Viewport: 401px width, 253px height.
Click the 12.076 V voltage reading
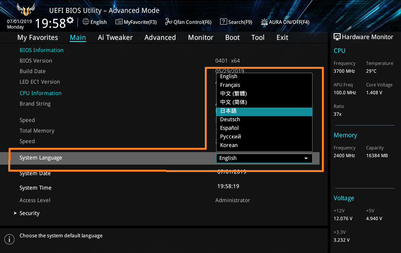(x=343, y=219)
